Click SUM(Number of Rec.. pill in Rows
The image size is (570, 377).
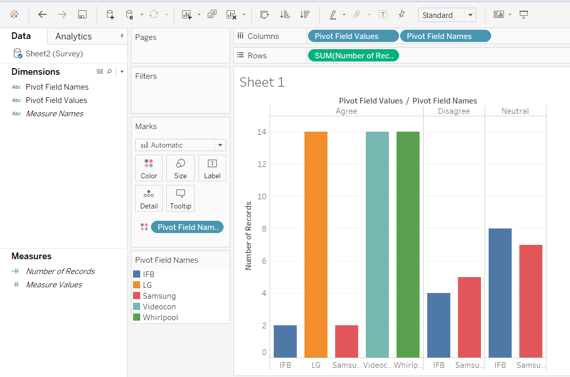click(x=354, y=56)
